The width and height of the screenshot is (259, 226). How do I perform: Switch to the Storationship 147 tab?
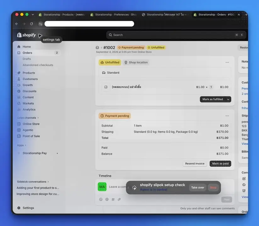166,15
